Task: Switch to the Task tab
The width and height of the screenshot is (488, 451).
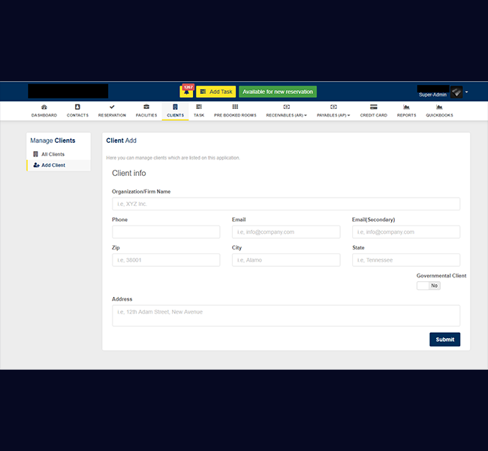Action: click(x=199, y=110)
